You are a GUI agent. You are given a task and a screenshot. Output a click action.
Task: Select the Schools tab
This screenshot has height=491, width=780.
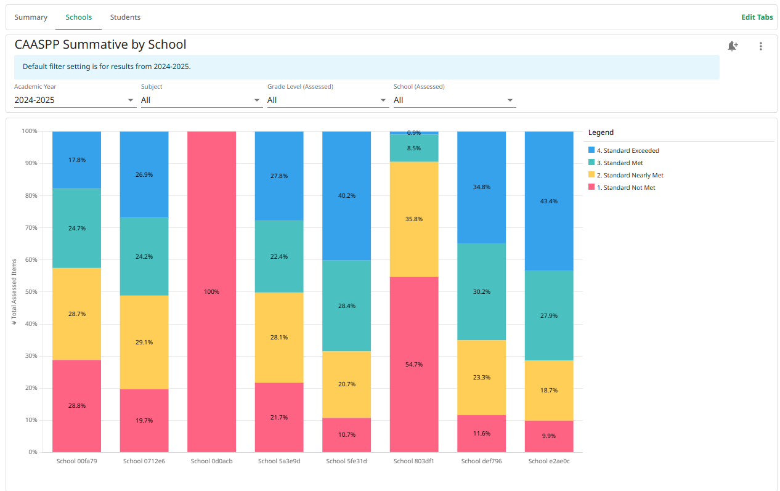click(x=78, y=17)
